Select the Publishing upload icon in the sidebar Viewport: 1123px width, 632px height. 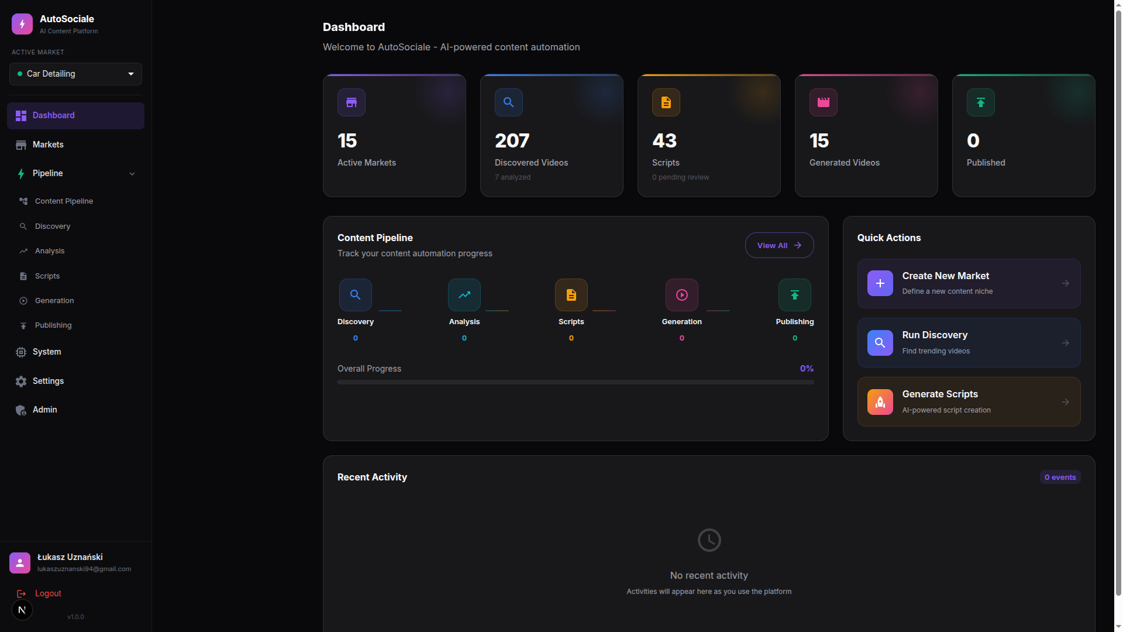[23, 325]
